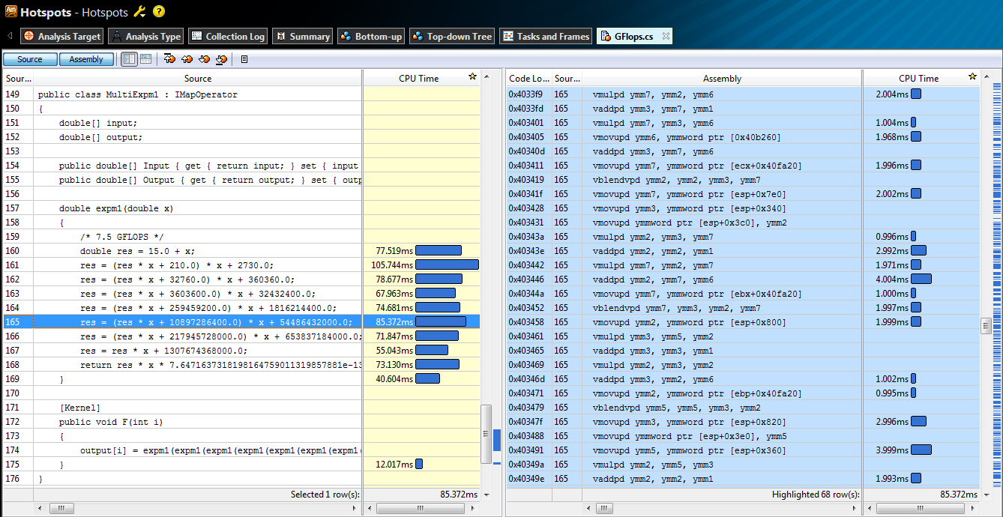Select assembly row at address 0x4033f9
Image resolution: width=1003 pixels, height=517 pixels.
click(743, 94)
